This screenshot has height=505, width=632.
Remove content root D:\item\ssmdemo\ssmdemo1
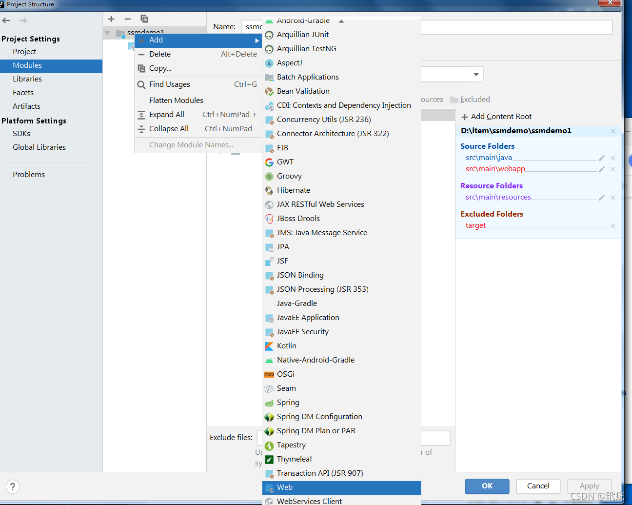[613, 131]
